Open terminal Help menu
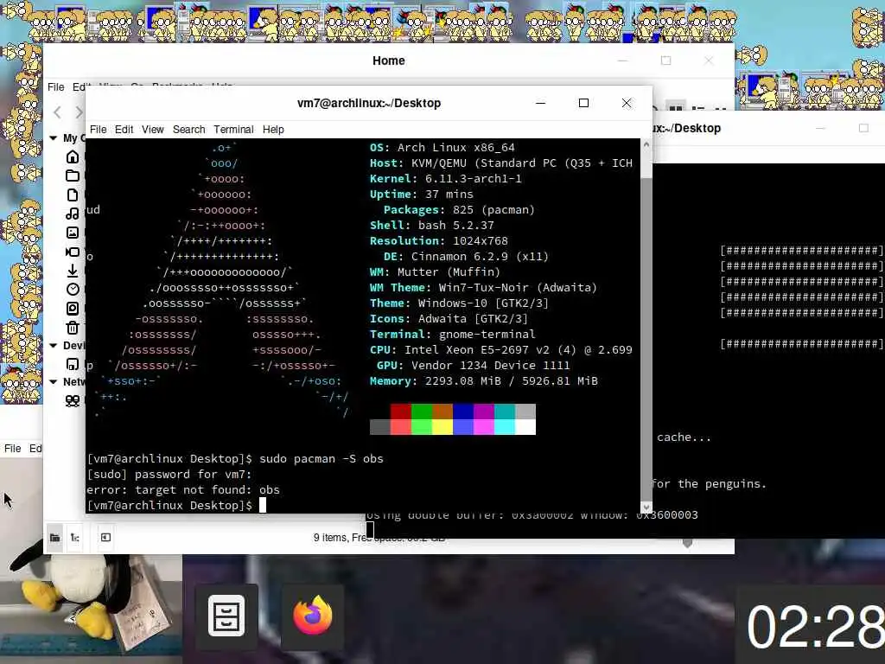885x664 pixels. [x=273, y=130]
